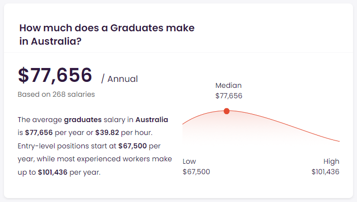Click the "Low" label below the chart
The image size is (357, 202).
(189, 161)
